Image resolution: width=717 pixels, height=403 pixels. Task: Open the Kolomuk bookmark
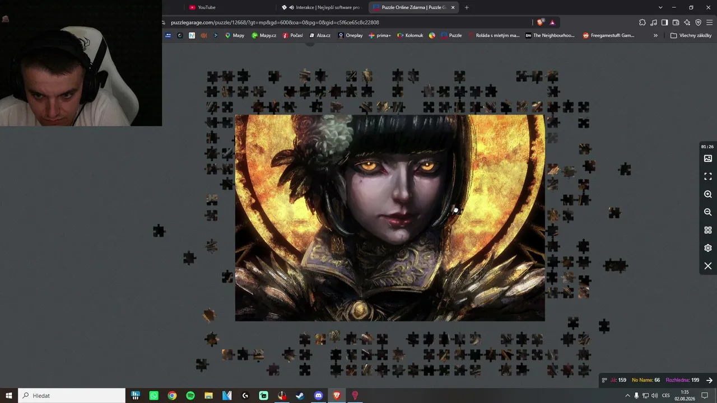(410, 35)
